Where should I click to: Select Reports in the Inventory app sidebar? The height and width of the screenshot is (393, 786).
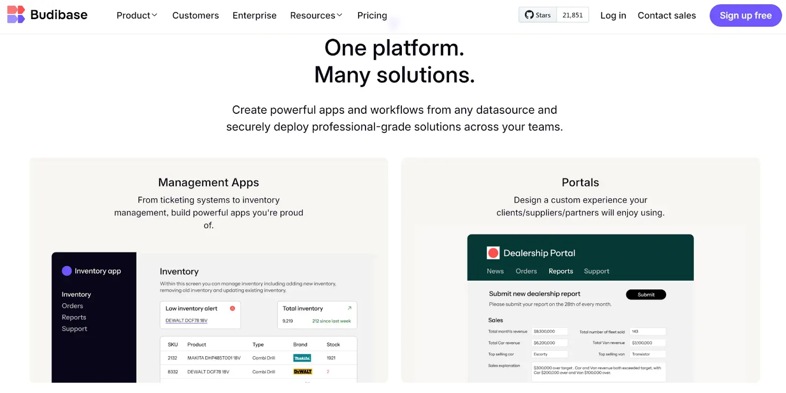[x=74, y=317]
